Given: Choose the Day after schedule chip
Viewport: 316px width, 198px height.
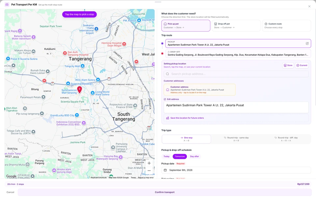Looking at the screenshot, I should (195, 156).
